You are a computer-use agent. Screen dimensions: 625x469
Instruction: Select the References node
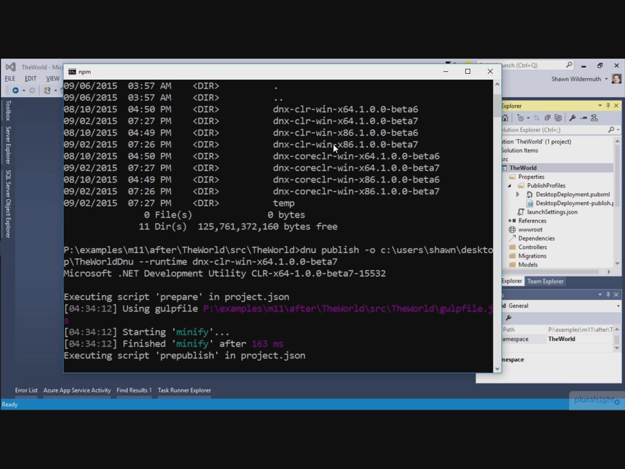point(532,221)
